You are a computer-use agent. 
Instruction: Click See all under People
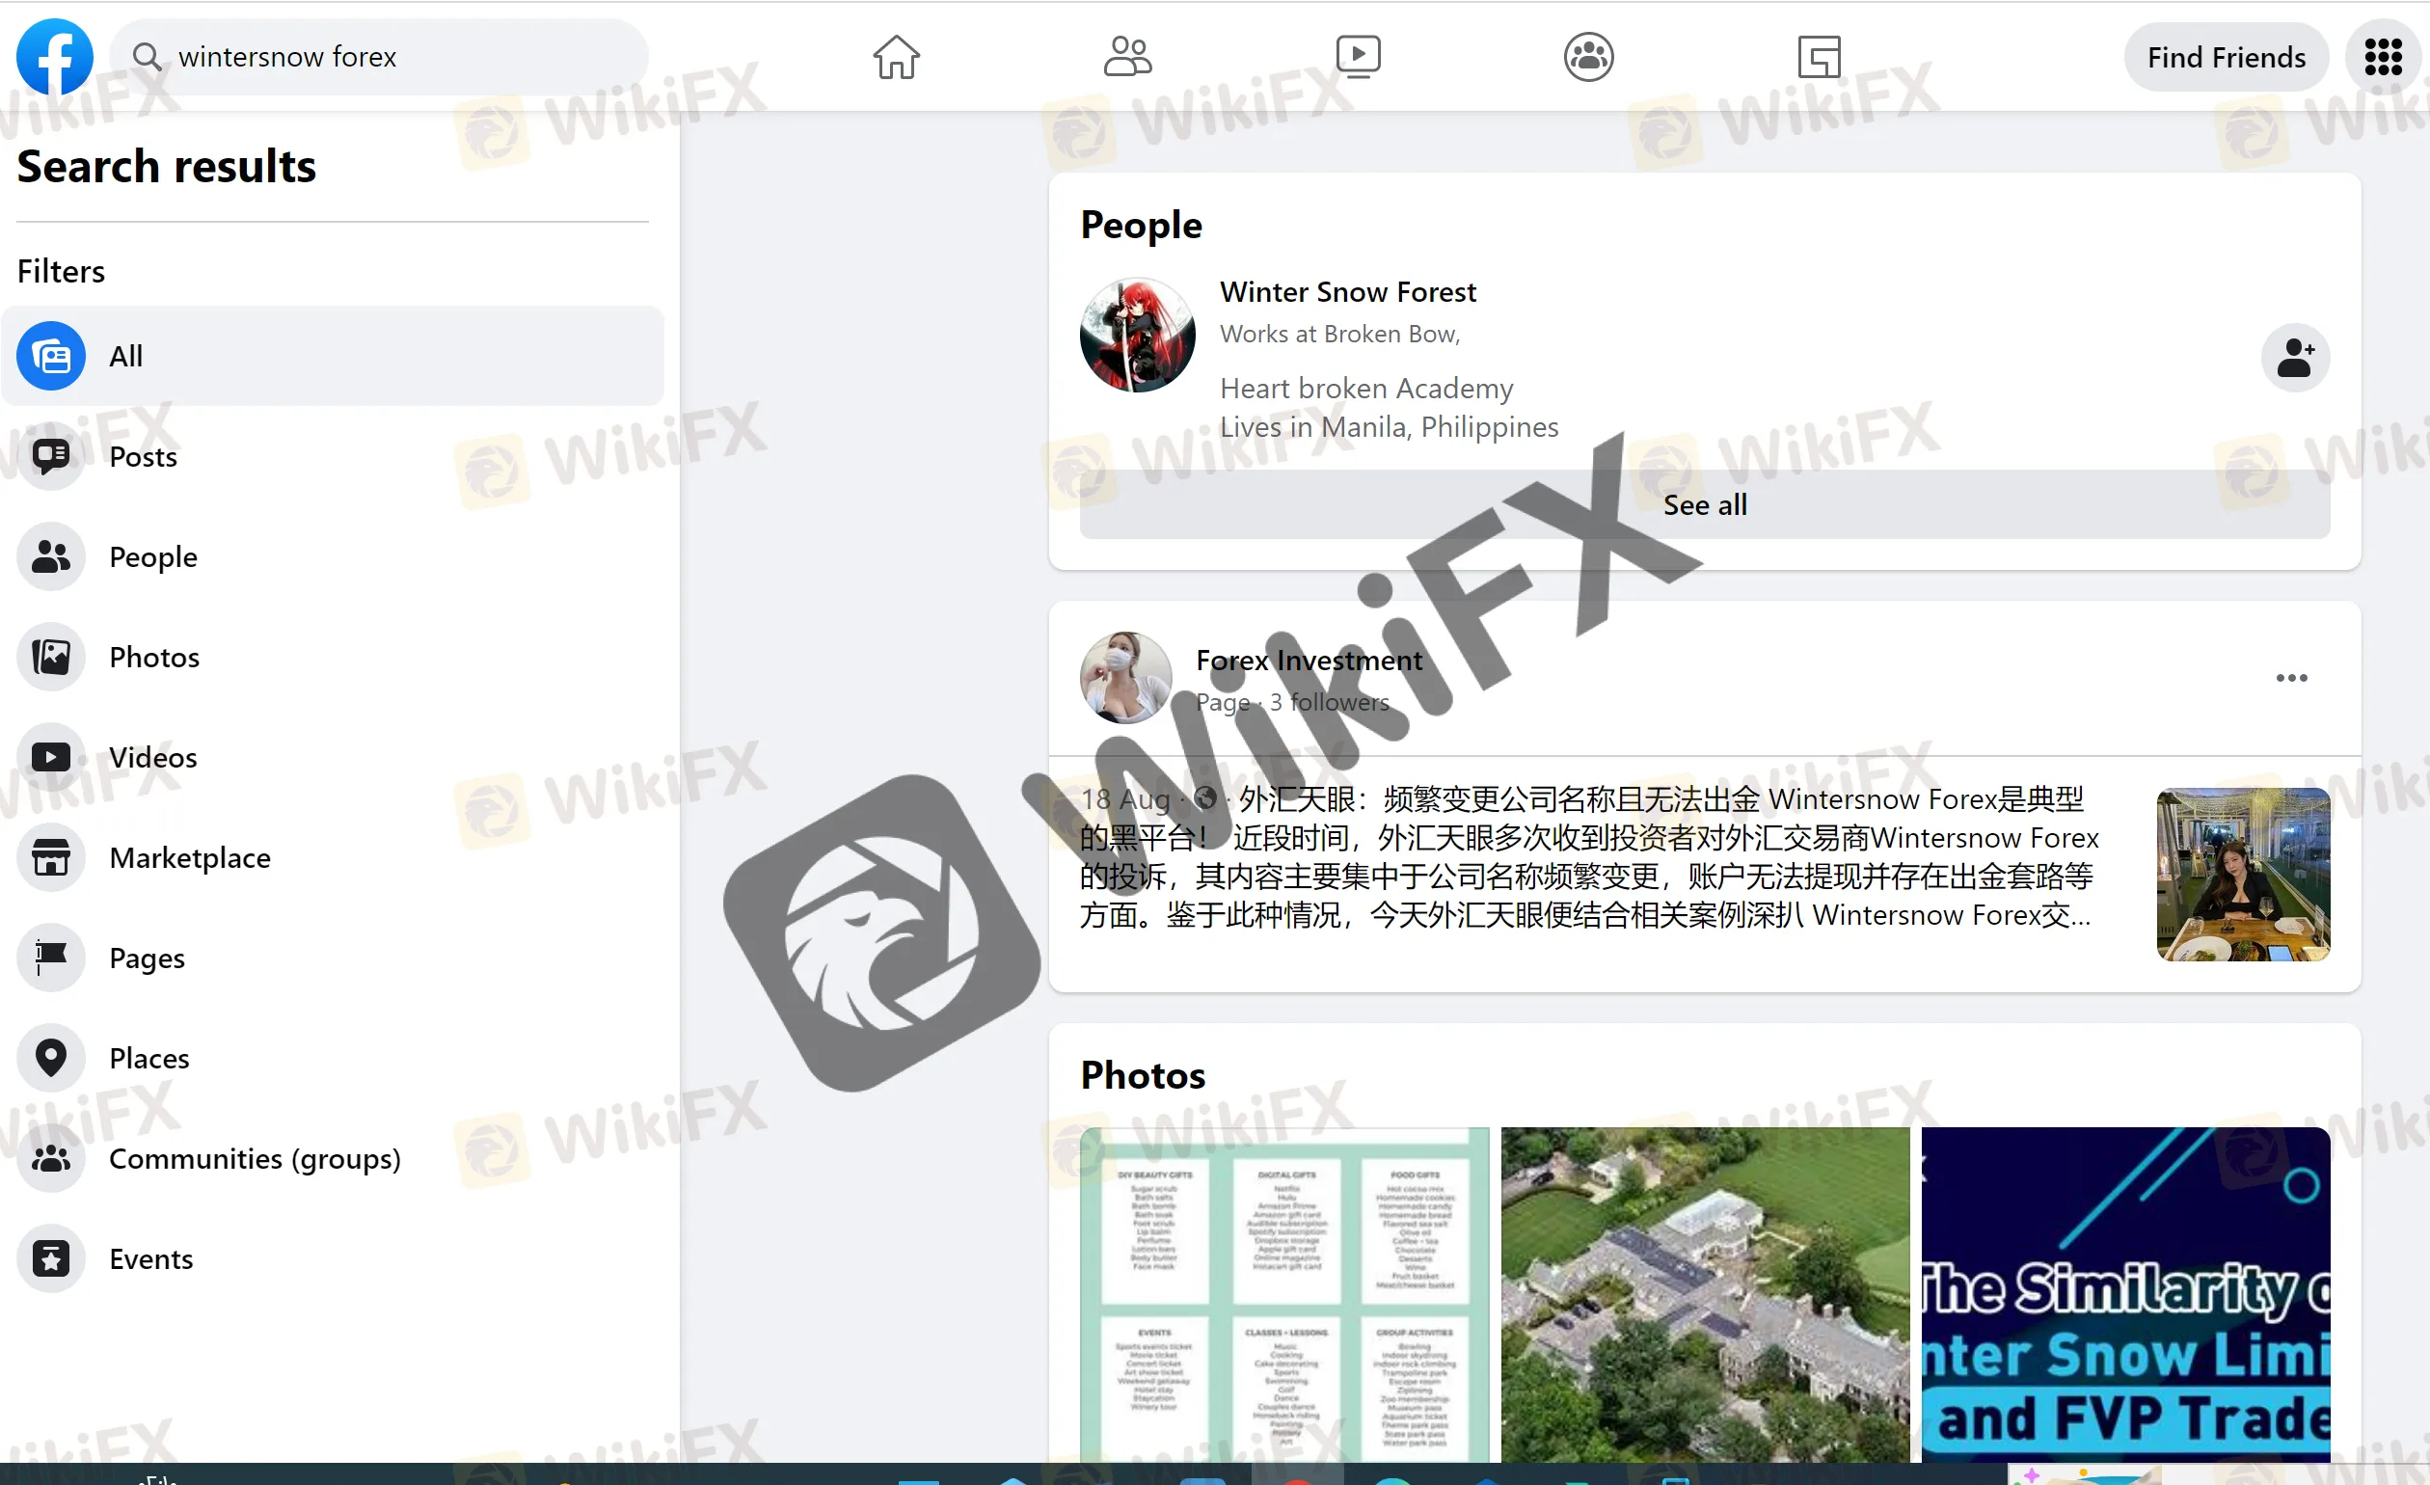click(x=1704, y=505)
